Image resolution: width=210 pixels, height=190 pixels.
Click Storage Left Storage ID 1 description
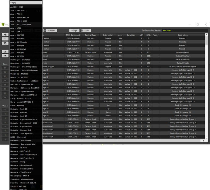[183, 70]
